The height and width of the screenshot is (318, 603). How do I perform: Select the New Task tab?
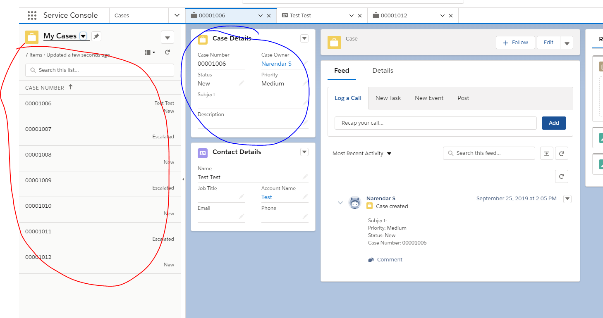(x=388, y=98)
